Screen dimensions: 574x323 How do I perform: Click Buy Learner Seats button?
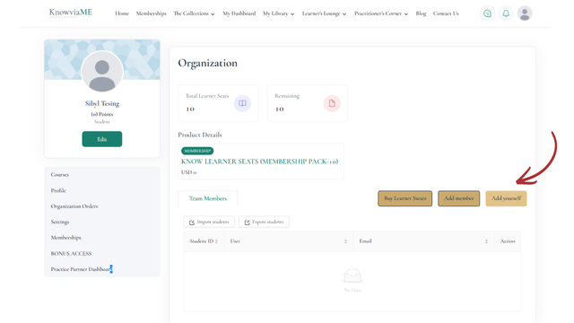pos(404,198)
